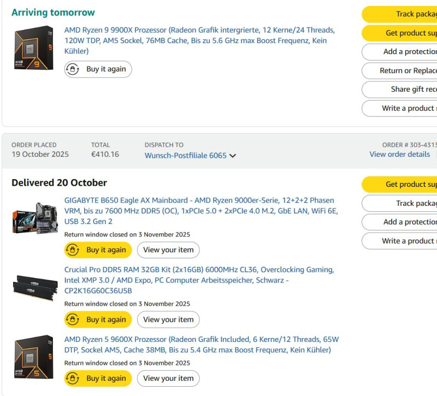The height and width of the screenshot is (396, 437).
Task: Click Ryzen 5 9600X product thumbnail
Action: [33, 357]
